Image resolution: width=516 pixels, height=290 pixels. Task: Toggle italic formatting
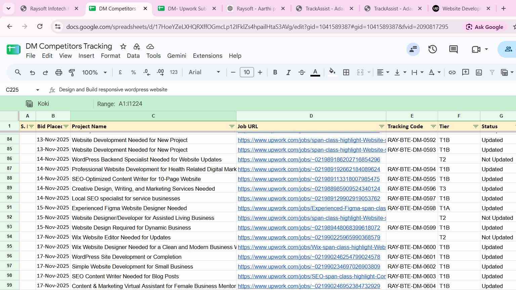[x=288, y=72]
